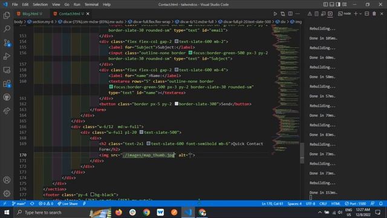Split the terminal panel
The width and height of the screenshot is (387, 218).
coord(367,14)
